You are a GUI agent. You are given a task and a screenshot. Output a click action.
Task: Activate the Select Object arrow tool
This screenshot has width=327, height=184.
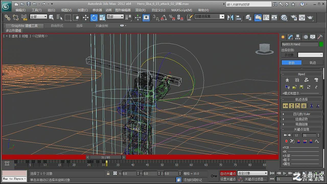coord(51,17)
